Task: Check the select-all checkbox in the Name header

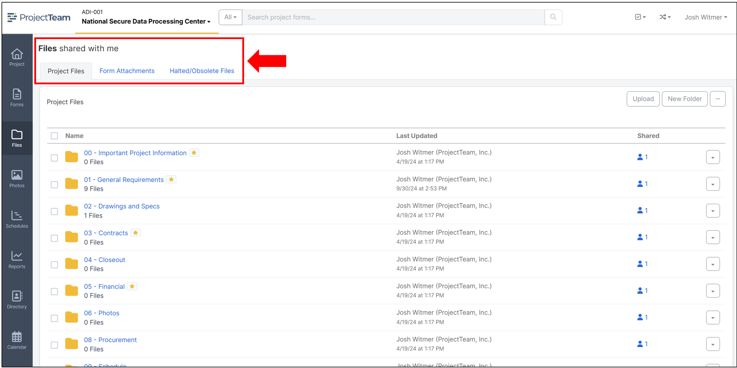Action: [x=54, y=136]
